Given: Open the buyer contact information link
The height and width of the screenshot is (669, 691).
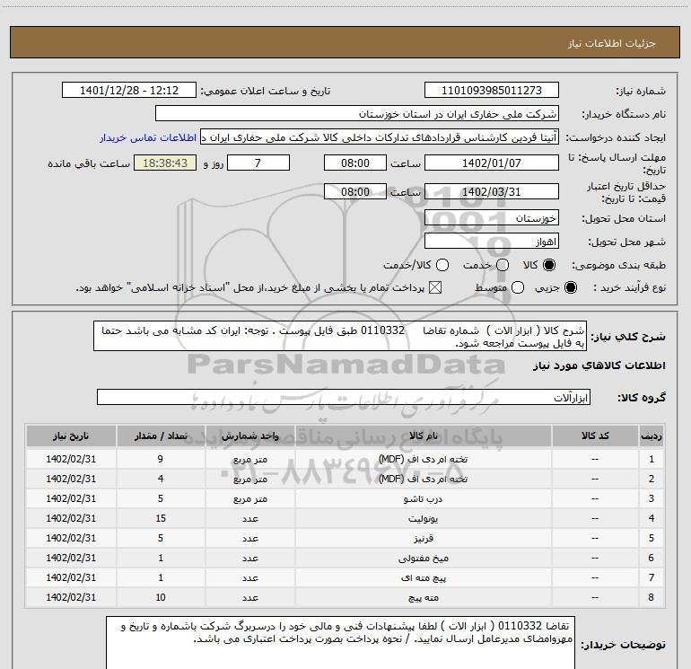Looking at the screenshot, I should pyautogui.click(x=148, y=137).
